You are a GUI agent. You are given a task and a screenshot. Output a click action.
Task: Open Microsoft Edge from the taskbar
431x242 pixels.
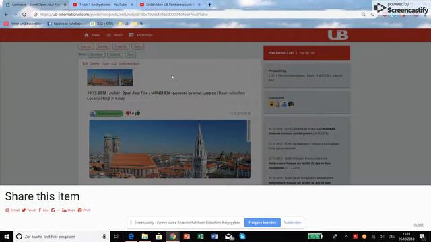click(131, 236)
